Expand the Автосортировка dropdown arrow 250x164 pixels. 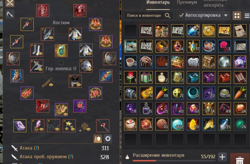(226, 16)
